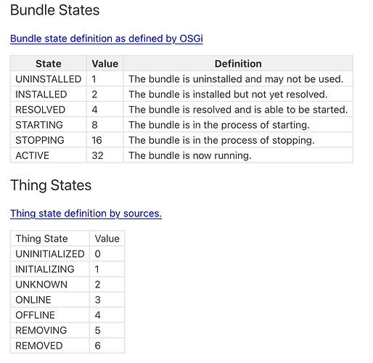The height and width of the screenshot is (363, 373).
Task: Select the INSTALLED state cell
Action: pos(49,94)
